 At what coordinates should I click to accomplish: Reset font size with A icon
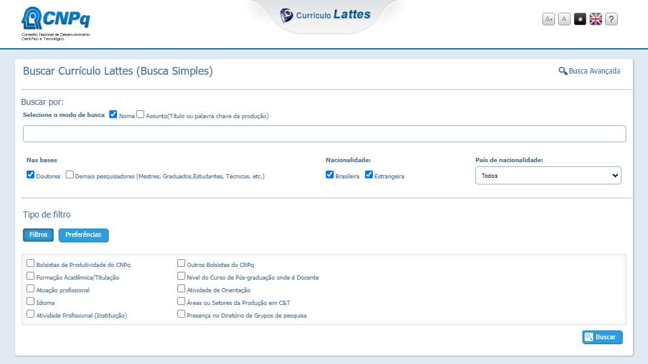coord(564,19)
